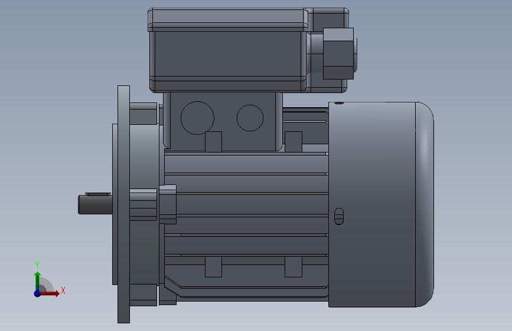Image resolution: width=512 pixels, height=331 pixels.
Task: Select the motor output shaft
Action: point(95,204)
